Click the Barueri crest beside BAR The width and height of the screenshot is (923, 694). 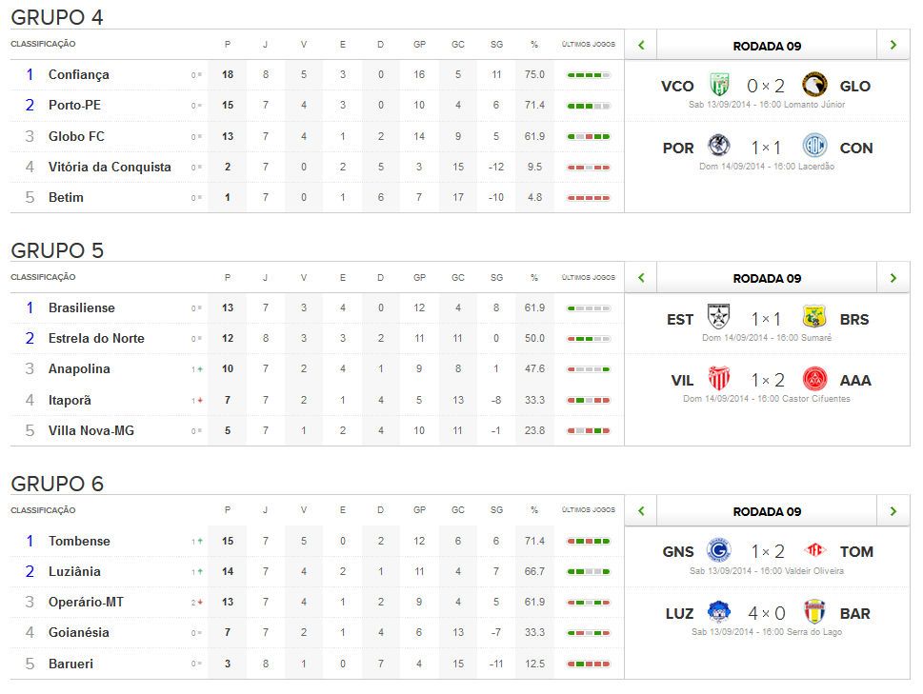coord(814,613)
